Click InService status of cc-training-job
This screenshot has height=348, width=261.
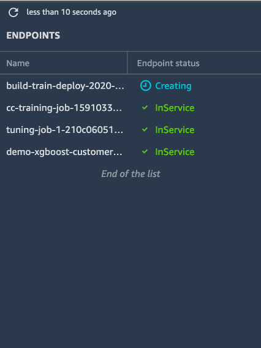175,108
